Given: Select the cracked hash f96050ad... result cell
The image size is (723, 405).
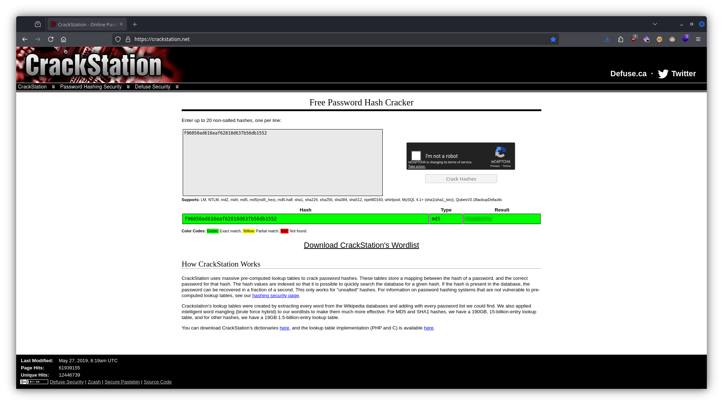Looking at the screenshot, I should 305,219.
